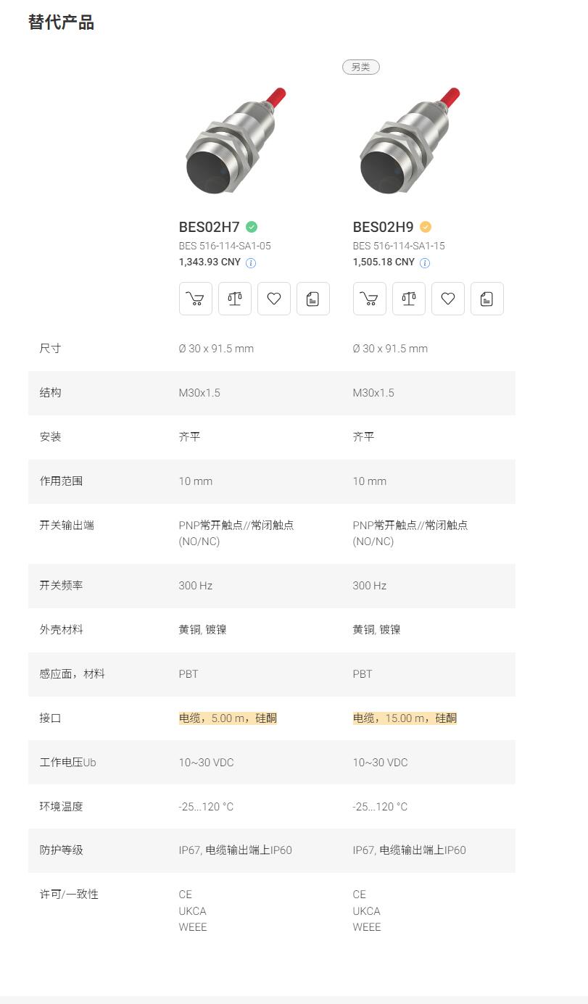Add BES02H7 to favorites heart
This screenshot has height=1004, width=588.
point(274,299)
